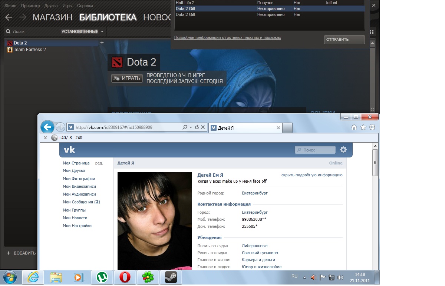
Task: Click ДОБАВИТЬ at the bottom of Steam
Action: [x=21, y=253]
